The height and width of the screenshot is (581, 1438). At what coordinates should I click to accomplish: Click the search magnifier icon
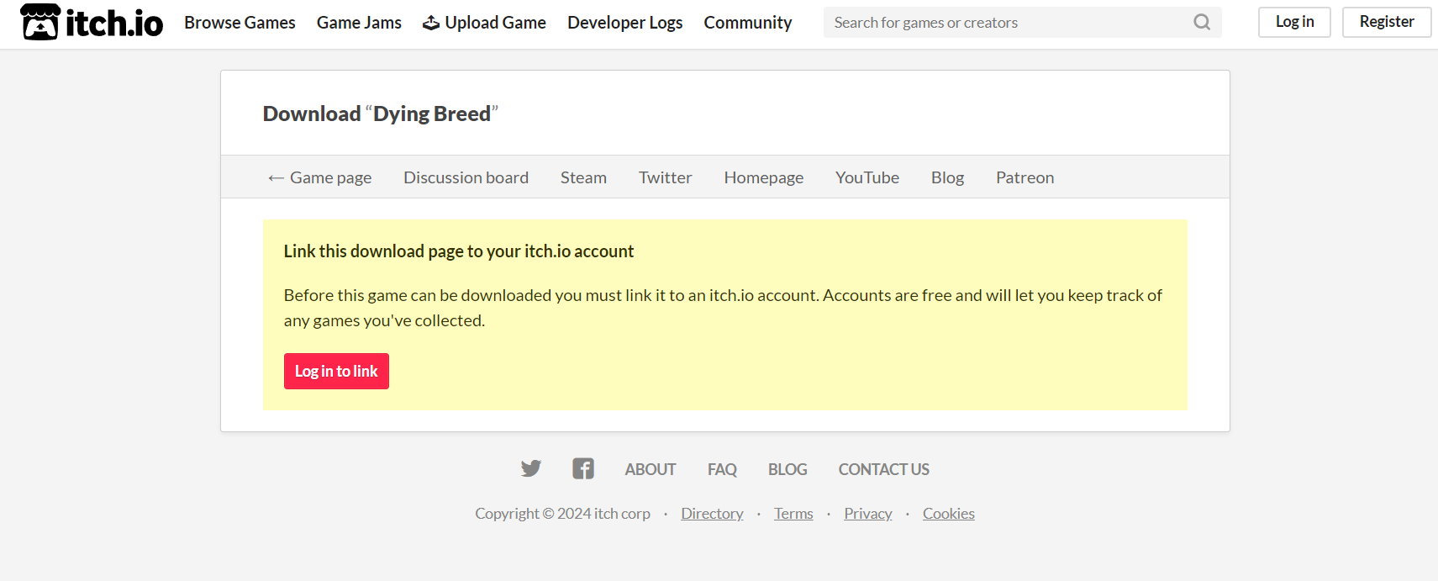pyautogui.click(x=1202, y=23)
